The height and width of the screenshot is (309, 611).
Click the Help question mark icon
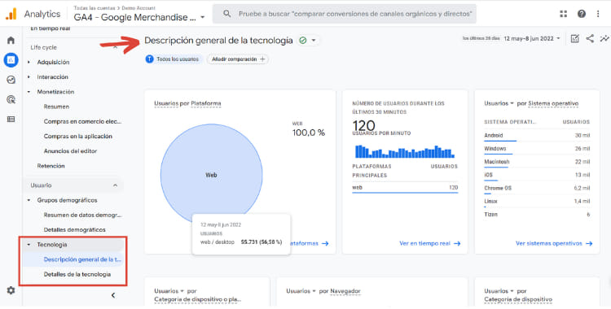[x=582, y=14]
